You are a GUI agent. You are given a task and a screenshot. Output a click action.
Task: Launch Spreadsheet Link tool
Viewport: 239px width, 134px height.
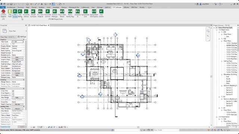86,13
